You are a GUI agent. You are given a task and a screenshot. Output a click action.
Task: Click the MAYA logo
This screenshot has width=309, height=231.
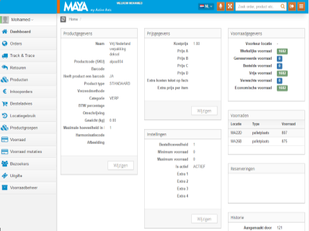tap(76, 6)
